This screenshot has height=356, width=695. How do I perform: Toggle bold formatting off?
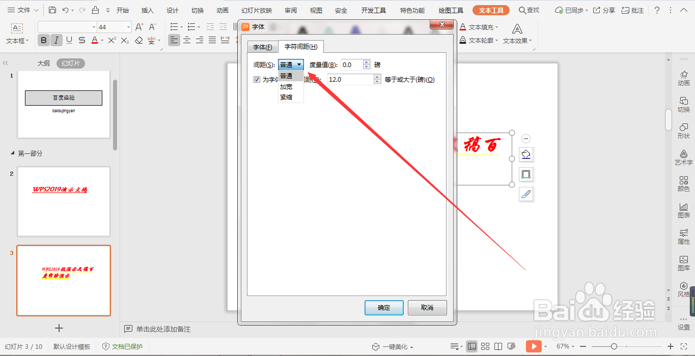click(x=43, y=40)
